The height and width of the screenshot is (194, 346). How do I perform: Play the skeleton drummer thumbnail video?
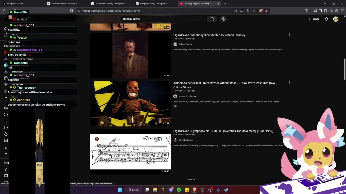tap(130, 104)
